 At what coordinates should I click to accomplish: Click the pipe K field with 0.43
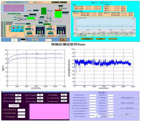[x=64, y=101]
